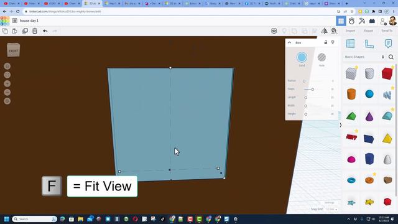Click the Duplicate and repeat icon
Viewport: 398px width, 224px height.
(25, 31)
